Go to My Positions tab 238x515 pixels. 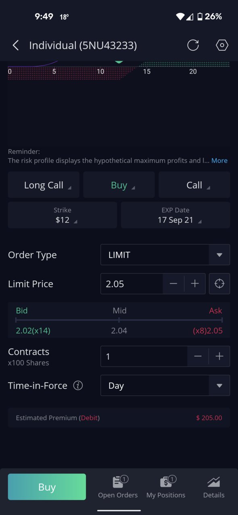click(x=166, y=487)
